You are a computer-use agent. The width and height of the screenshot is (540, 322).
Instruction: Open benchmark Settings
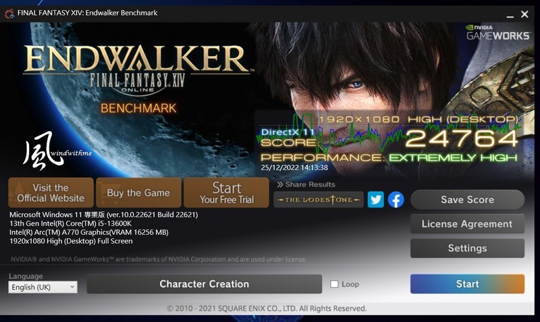pos(467,248)
